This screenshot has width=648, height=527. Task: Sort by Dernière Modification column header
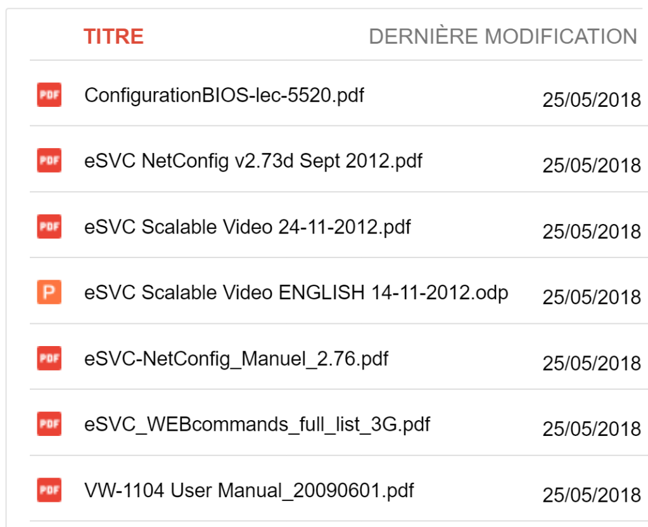point(503,37)
